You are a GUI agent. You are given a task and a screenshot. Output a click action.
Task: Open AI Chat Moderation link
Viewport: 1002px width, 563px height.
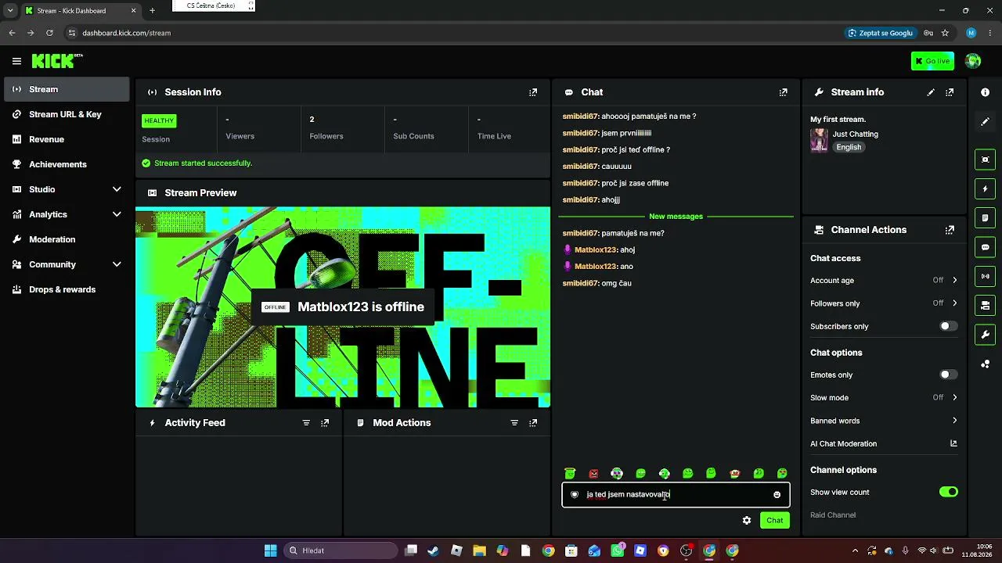tap(884, 443)
